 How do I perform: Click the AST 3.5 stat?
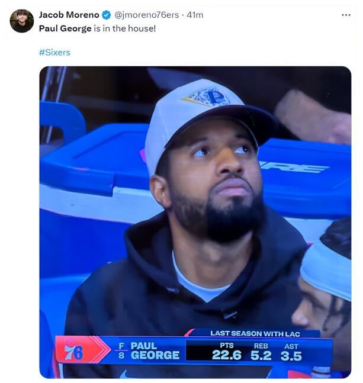[x=291, y=352]
